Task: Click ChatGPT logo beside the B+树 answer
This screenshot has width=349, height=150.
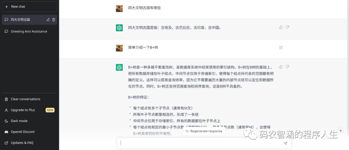Action: [119, 68]
